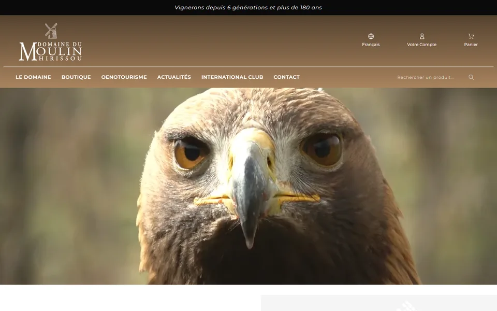
Task: Click the eagle hero banner image
Action: click(248, 186)
